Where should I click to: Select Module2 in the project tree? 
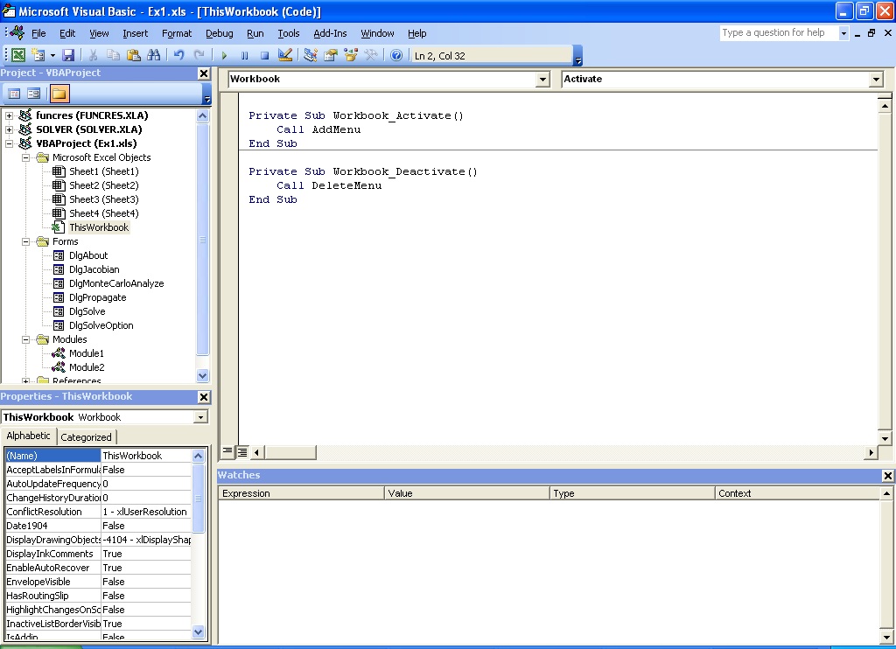[x=87, y=367]
